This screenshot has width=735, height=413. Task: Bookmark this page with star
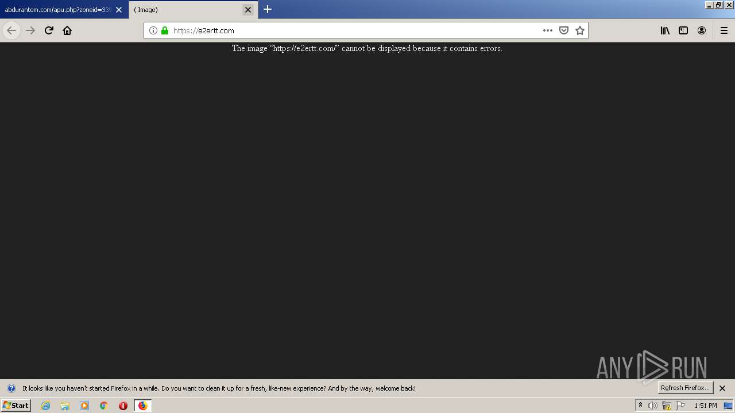point(580,30)
